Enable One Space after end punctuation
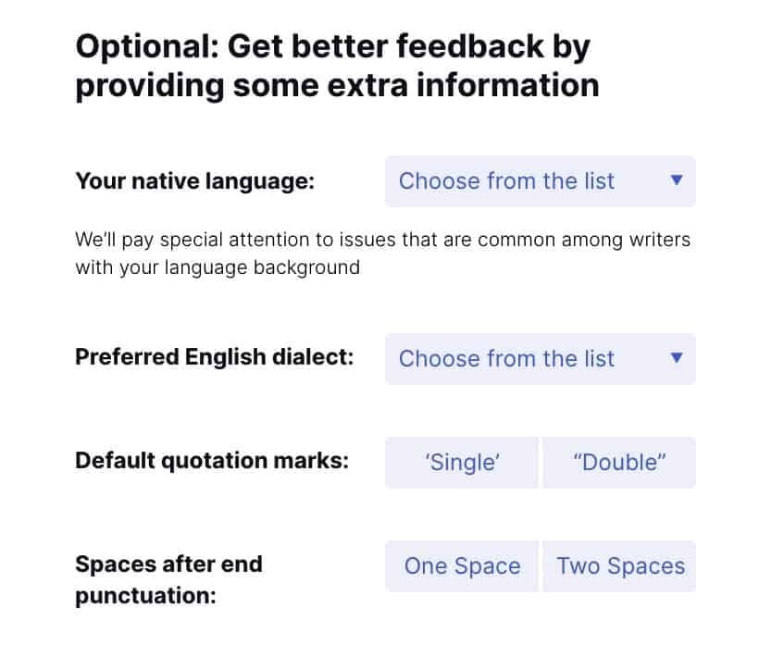Screen dimensions: 759x670 pos(461,565)
